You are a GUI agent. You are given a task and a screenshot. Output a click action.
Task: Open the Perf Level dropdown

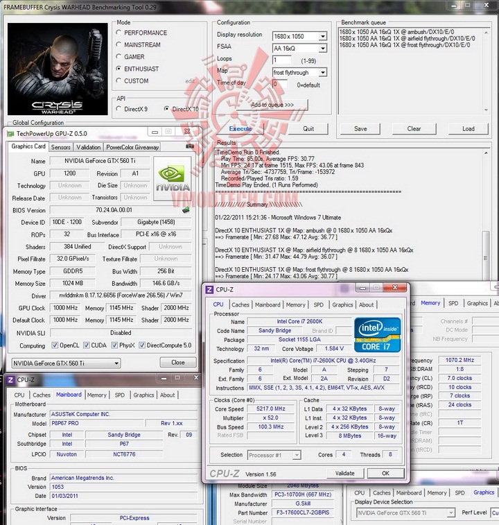(495, 513)
